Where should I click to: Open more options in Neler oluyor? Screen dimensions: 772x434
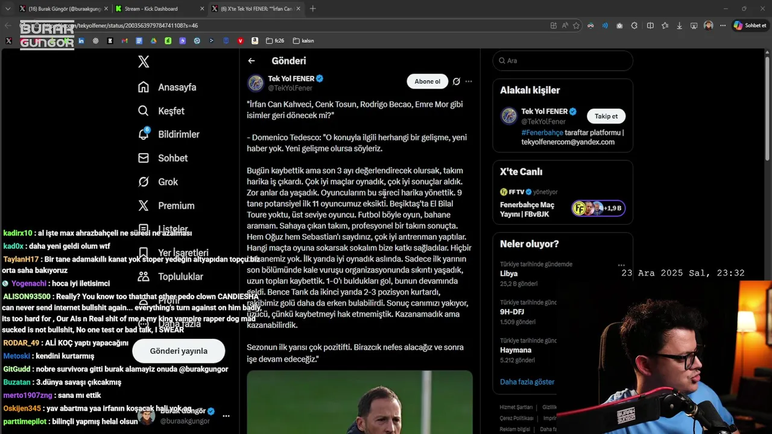(621, 265)
